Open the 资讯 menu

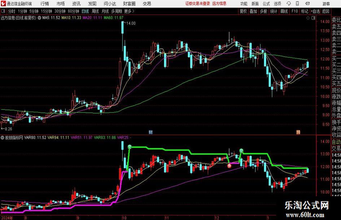point(76,4)
